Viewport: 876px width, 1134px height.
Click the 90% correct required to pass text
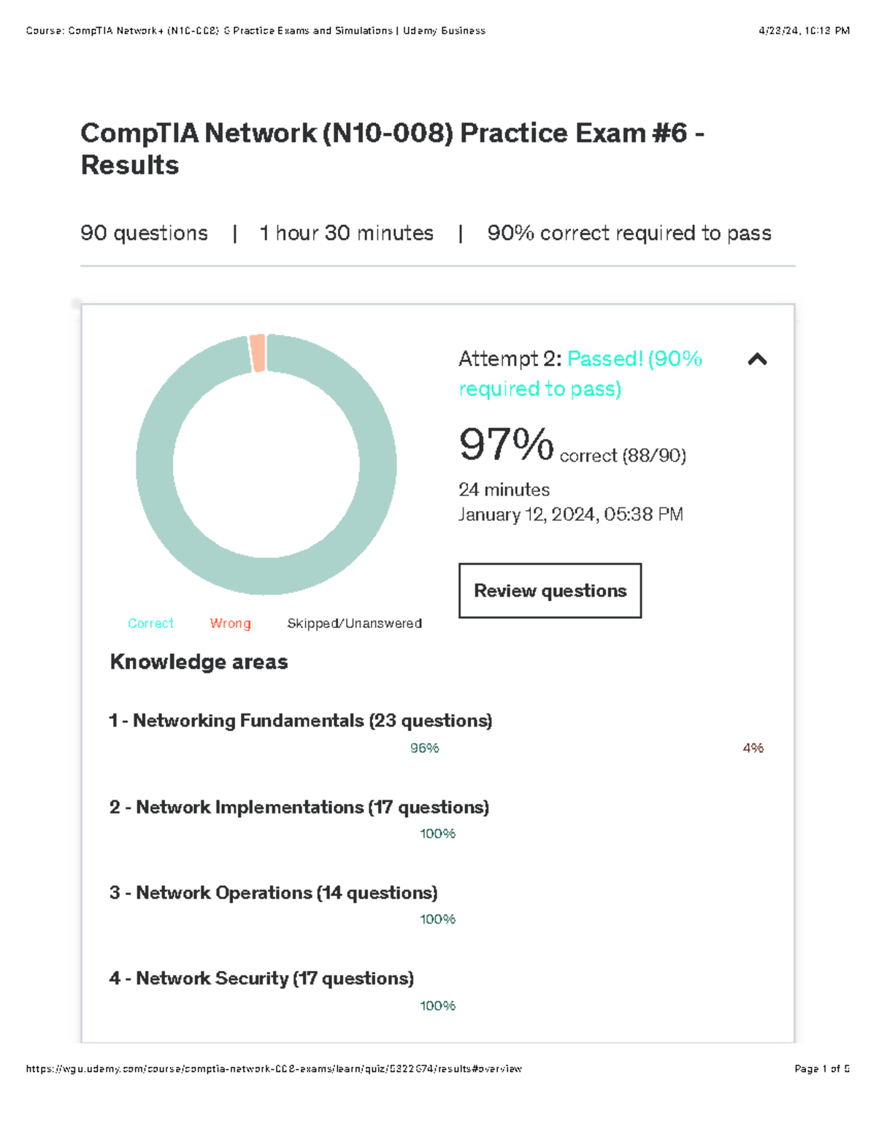629,233
